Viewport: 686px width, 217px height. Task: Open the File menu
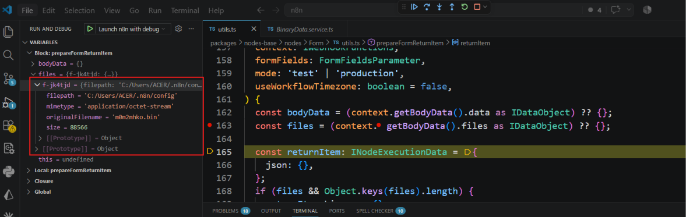click(x=27, y=10)
